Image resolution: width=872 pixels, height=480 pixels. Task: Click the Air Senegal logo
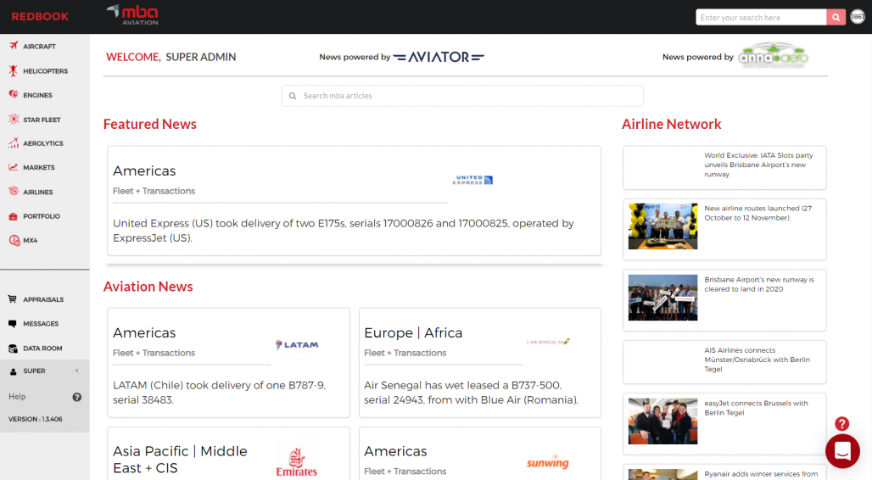(x=548, y=342)
